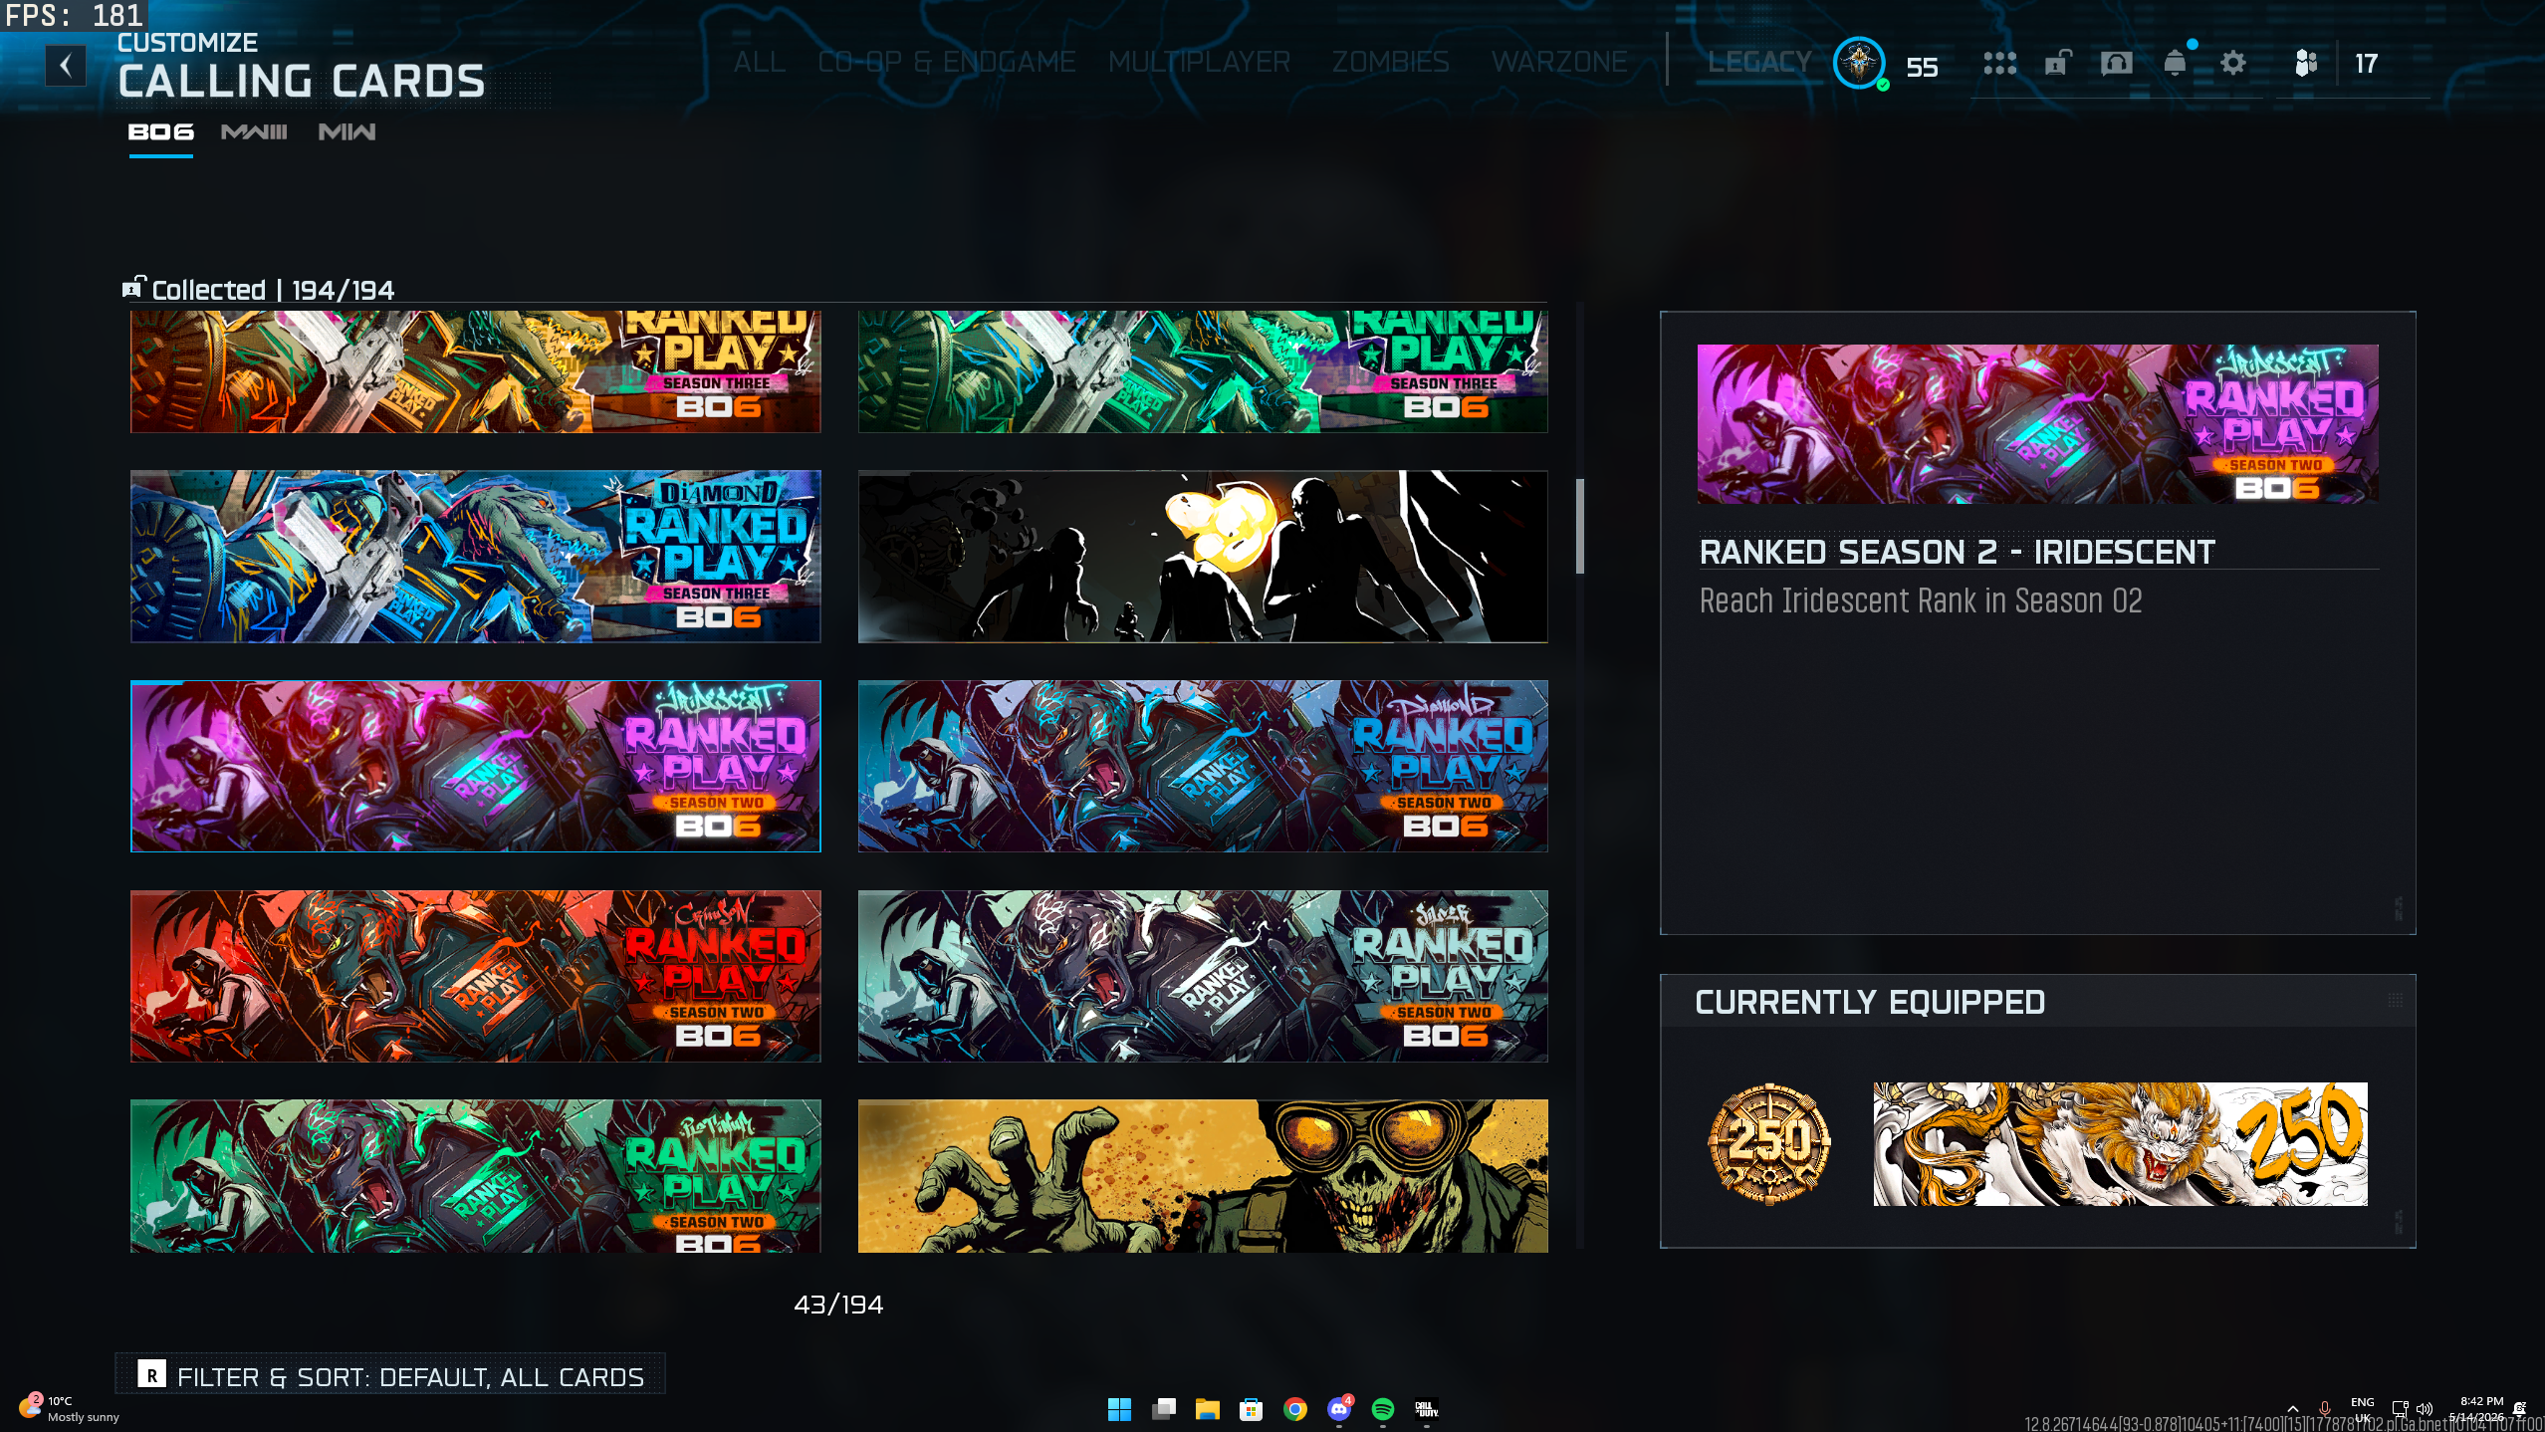2545x1432 pixels.
Task: Click "Reach Iridescent Rank in Season 02" text
Action: click(x=1921, y=600)
